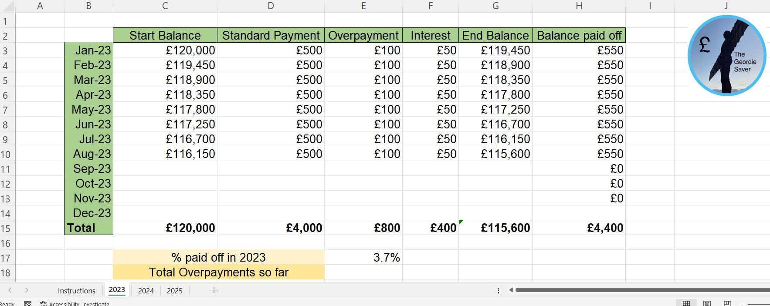
Task: Select The Geordie Saver logo image
Action: tap(727, 55)
